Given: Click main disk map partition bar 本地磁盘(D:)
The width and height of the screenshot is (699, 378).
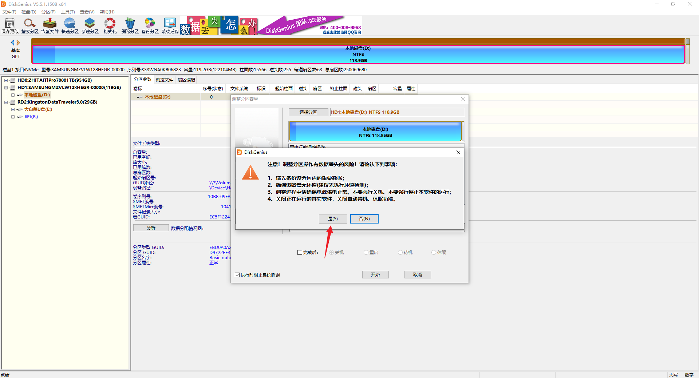Looking at the screenshot, I should 358,54.
